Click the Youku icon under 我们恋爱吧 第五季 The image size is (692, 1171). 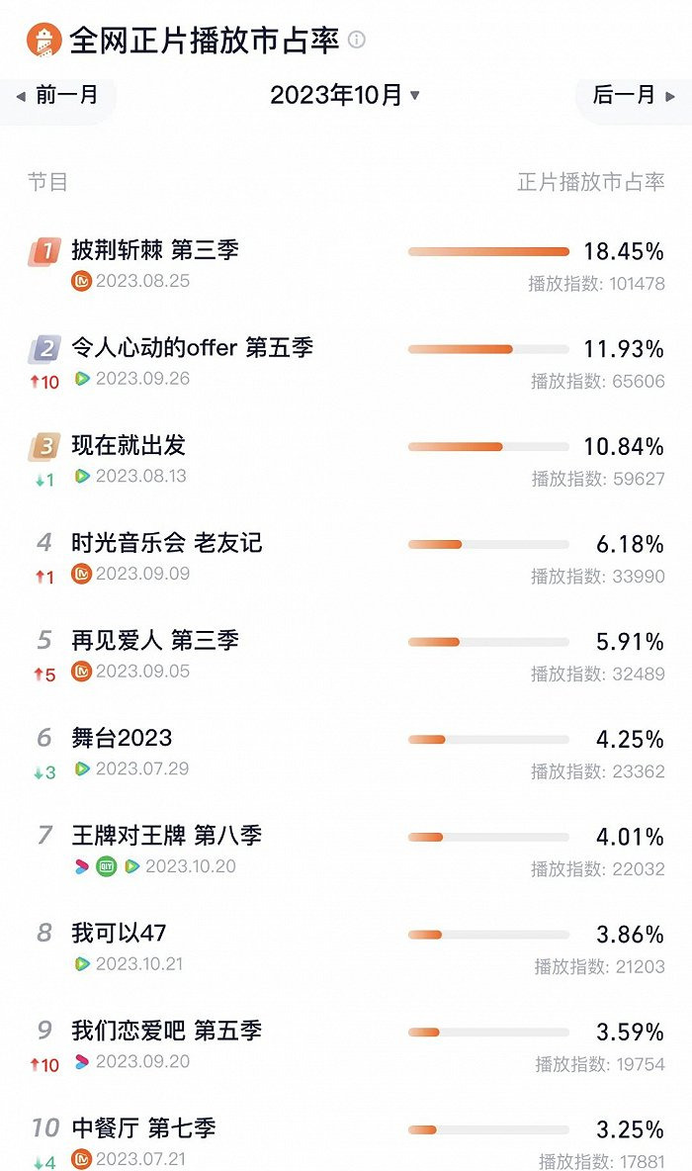point(84,1062)
